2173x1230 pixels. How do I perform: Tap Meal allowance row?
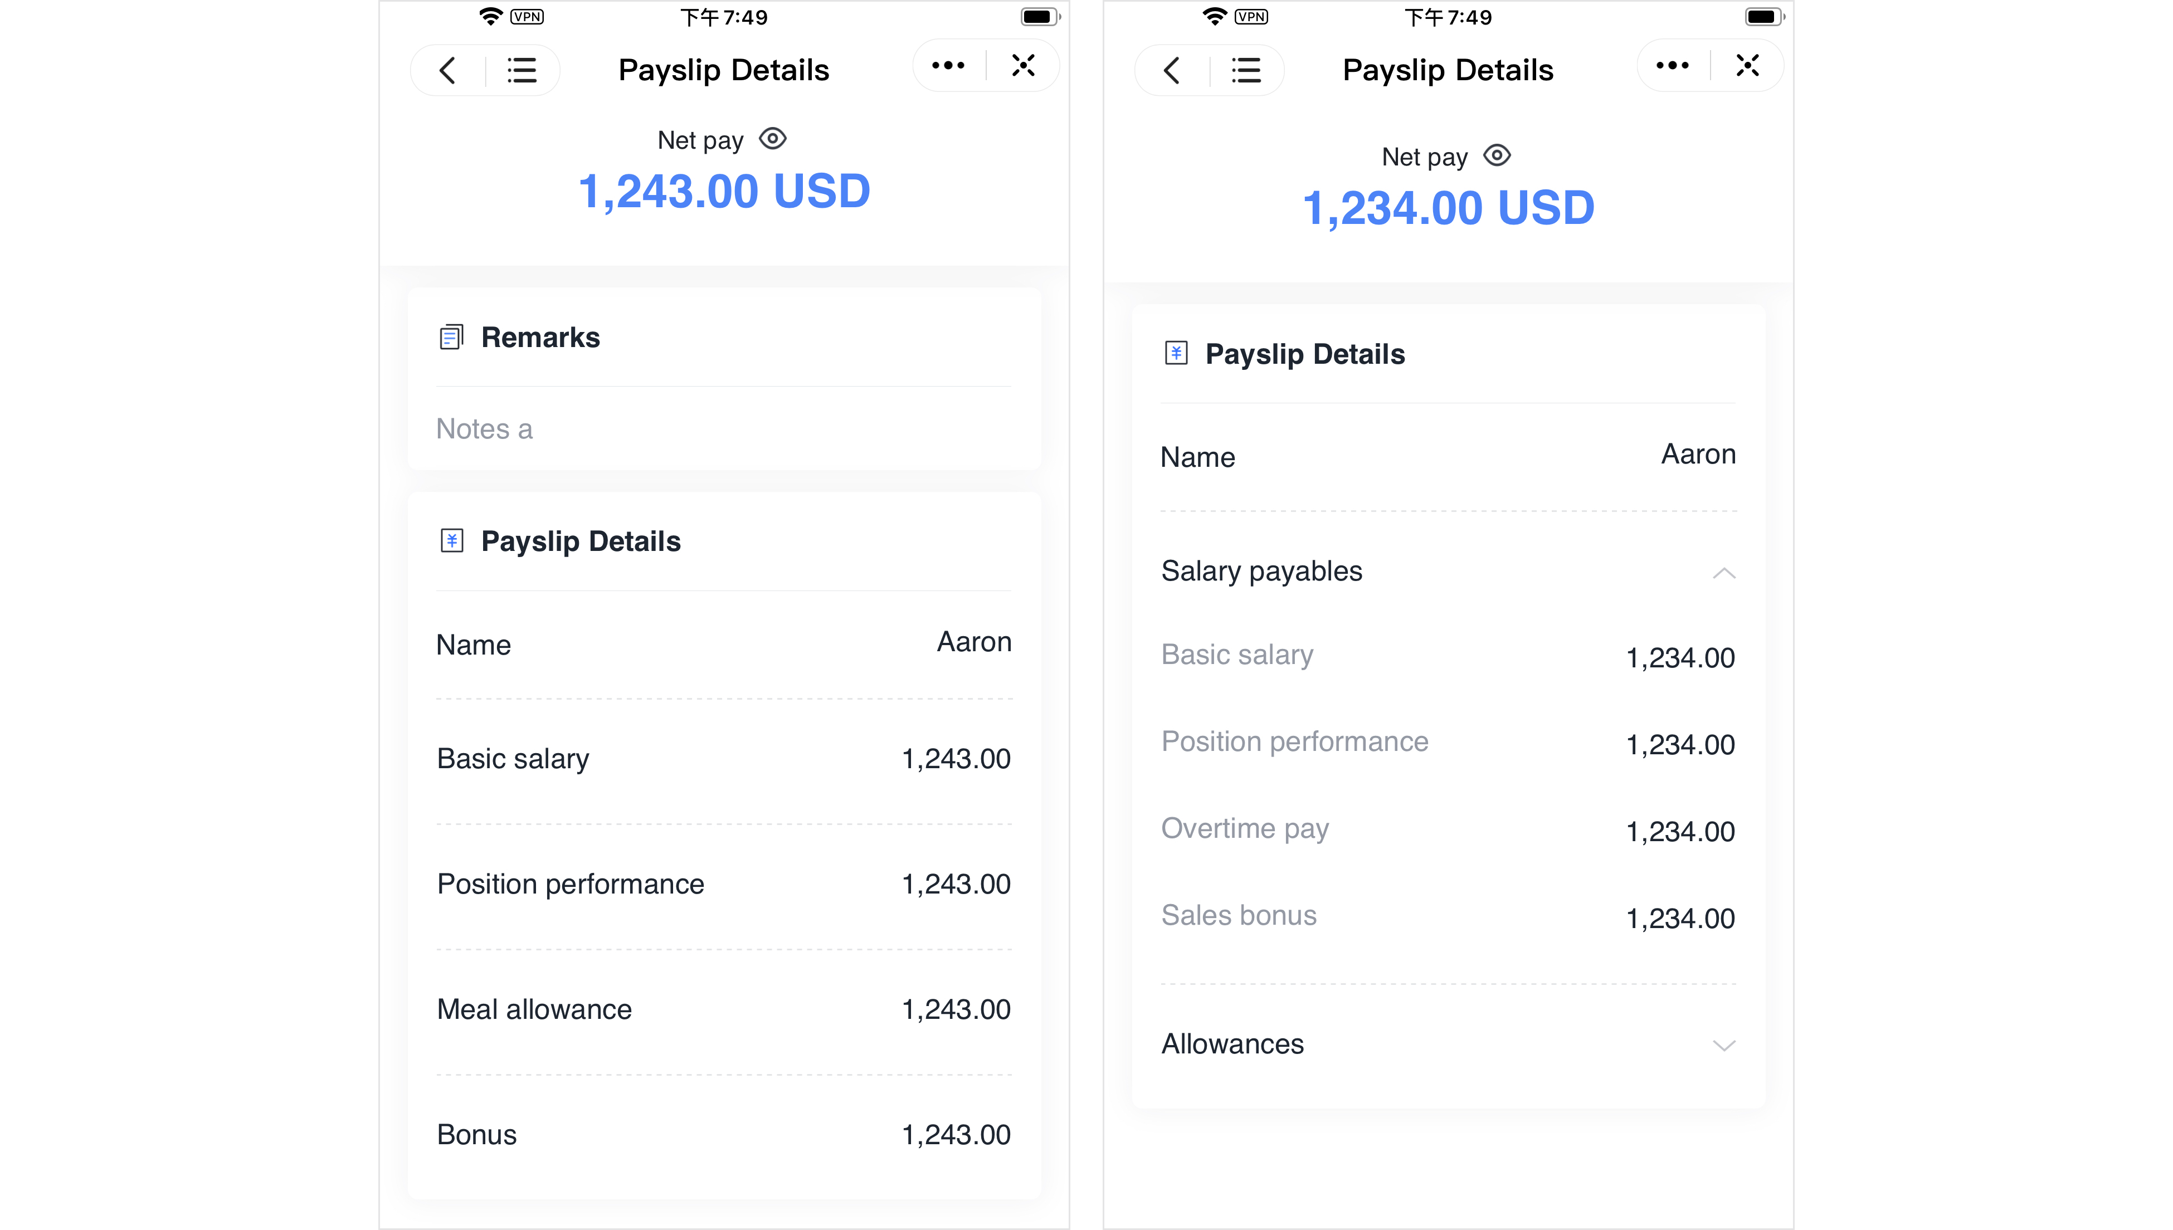724,1009
